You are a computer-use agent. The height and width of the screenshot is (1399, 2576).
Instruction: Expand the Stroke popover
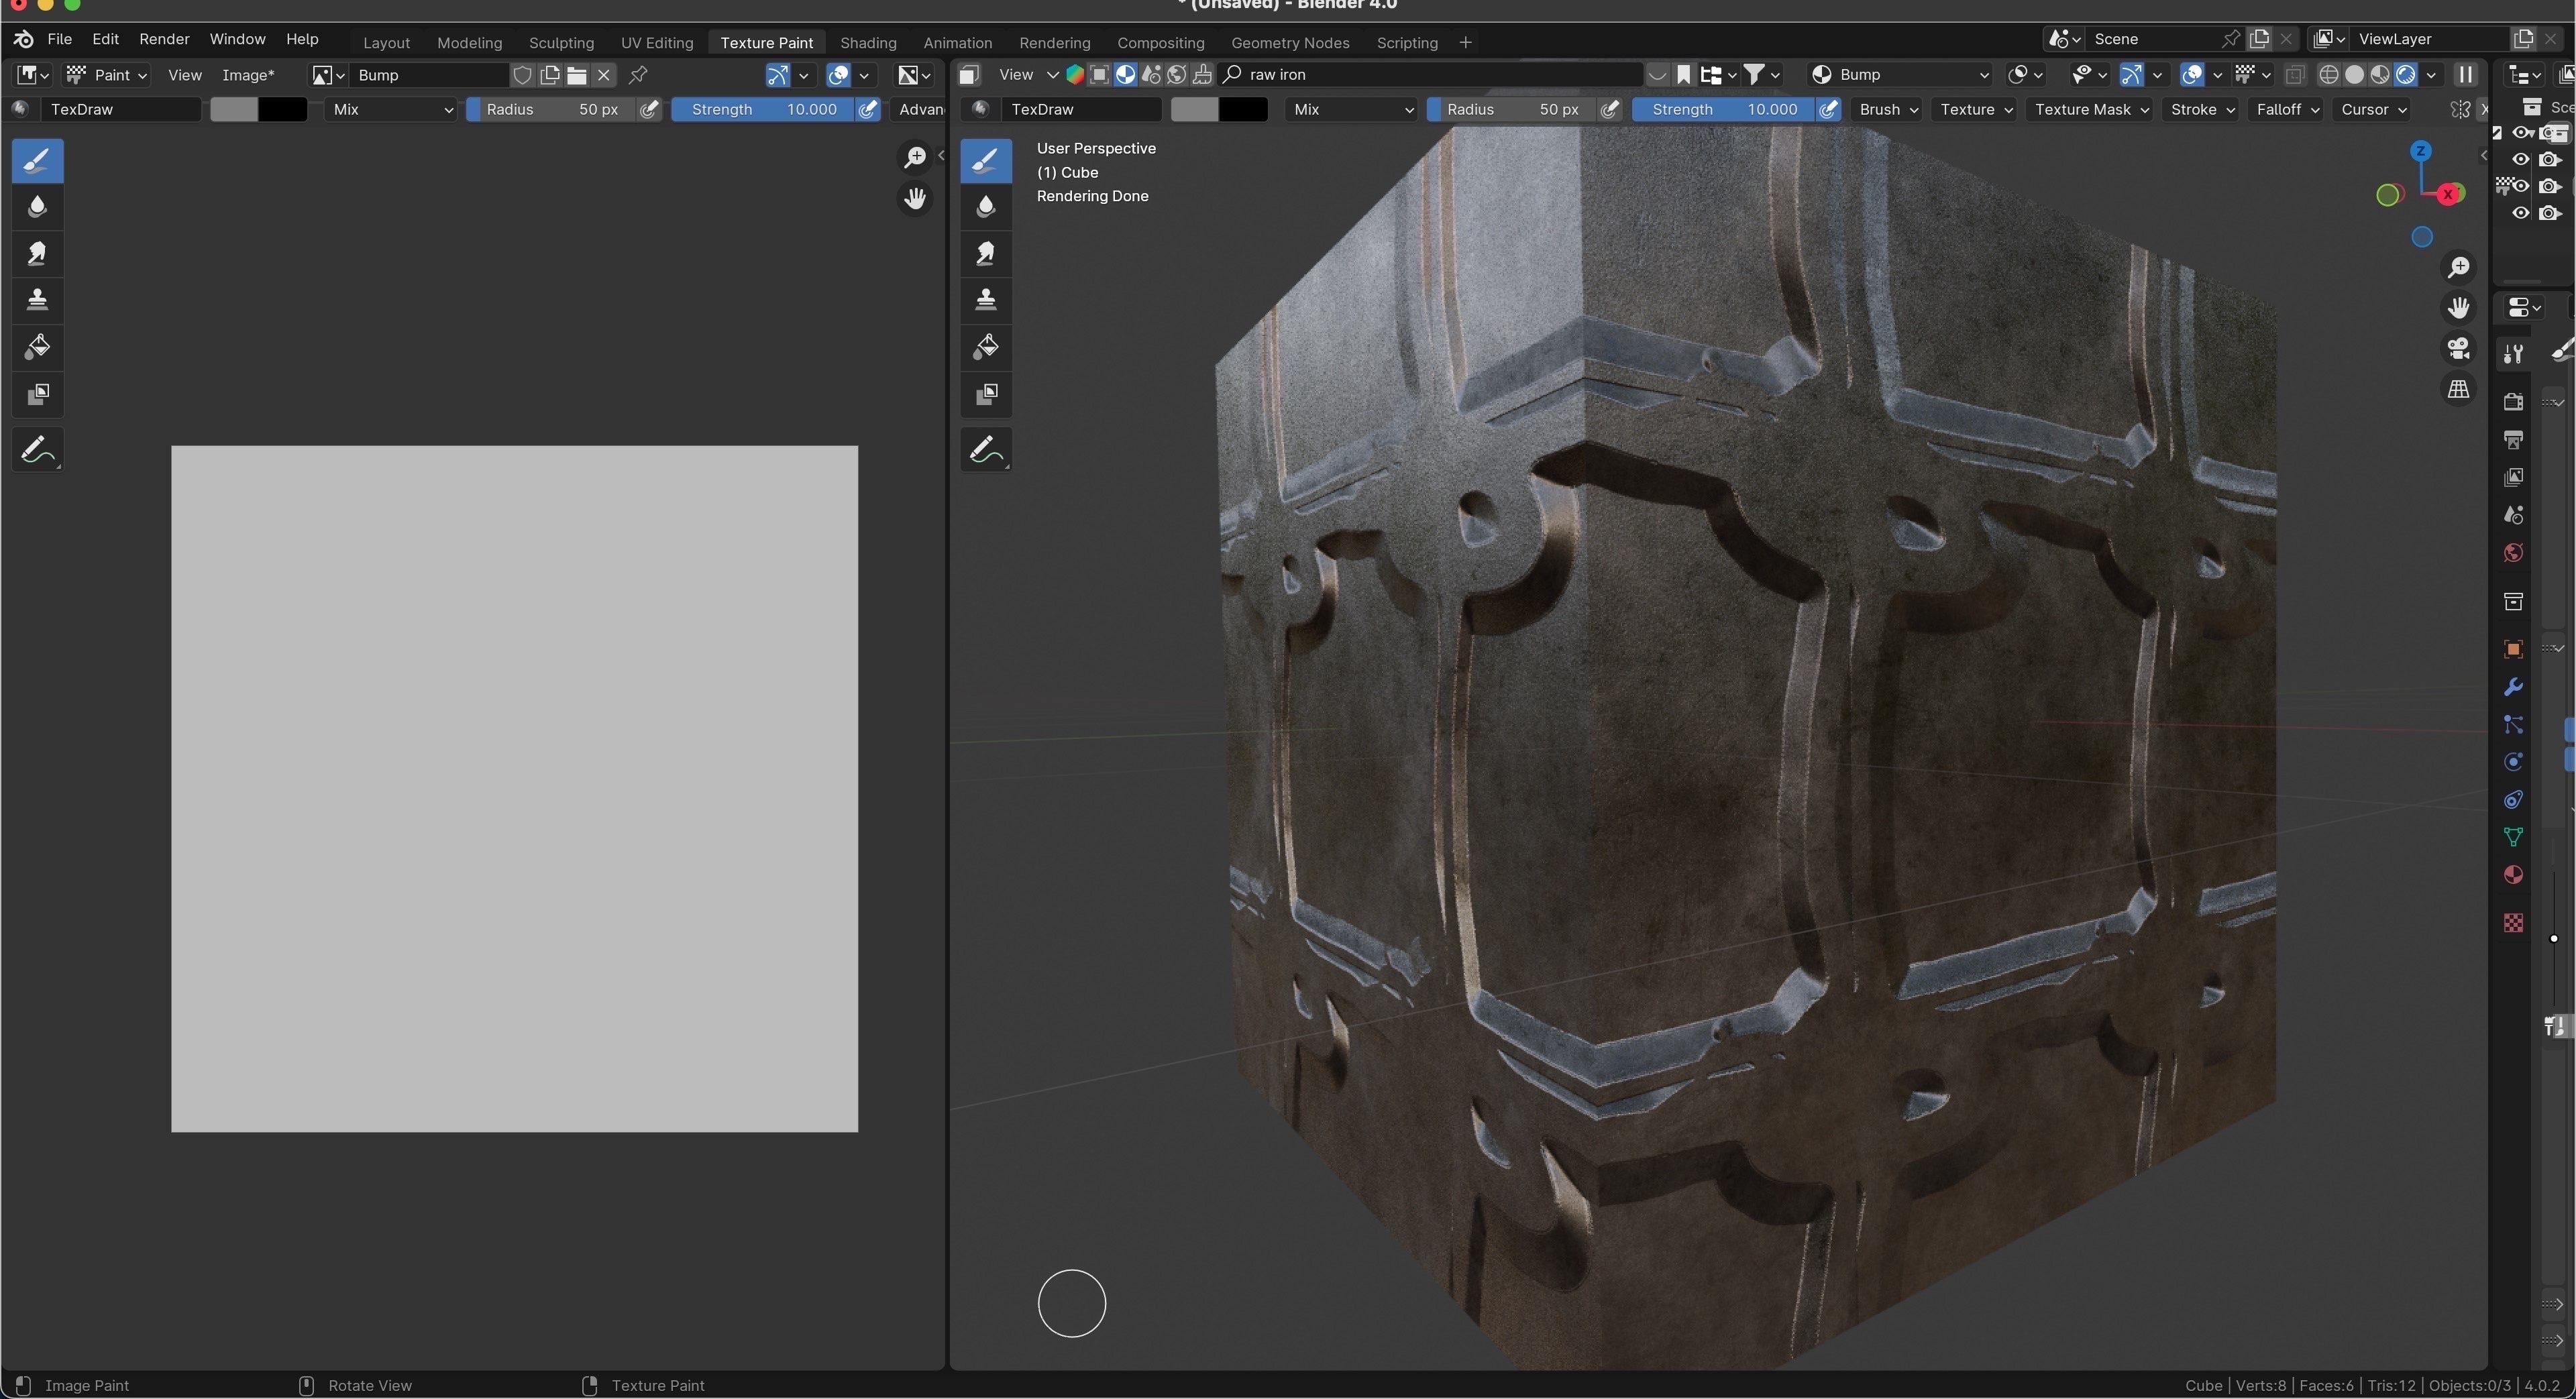[2202, 109]
